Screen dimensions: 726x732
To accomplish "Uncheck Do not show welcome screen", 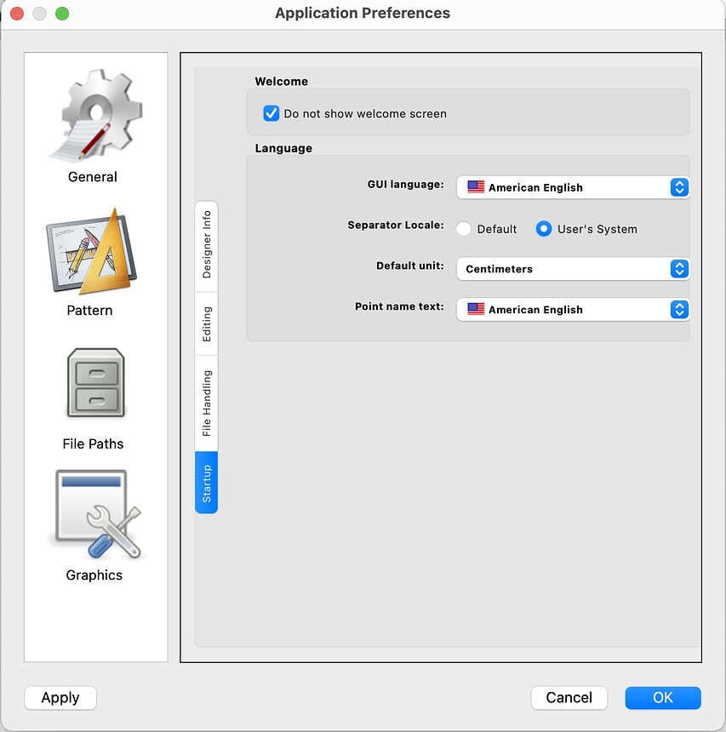I will point(271,112).
